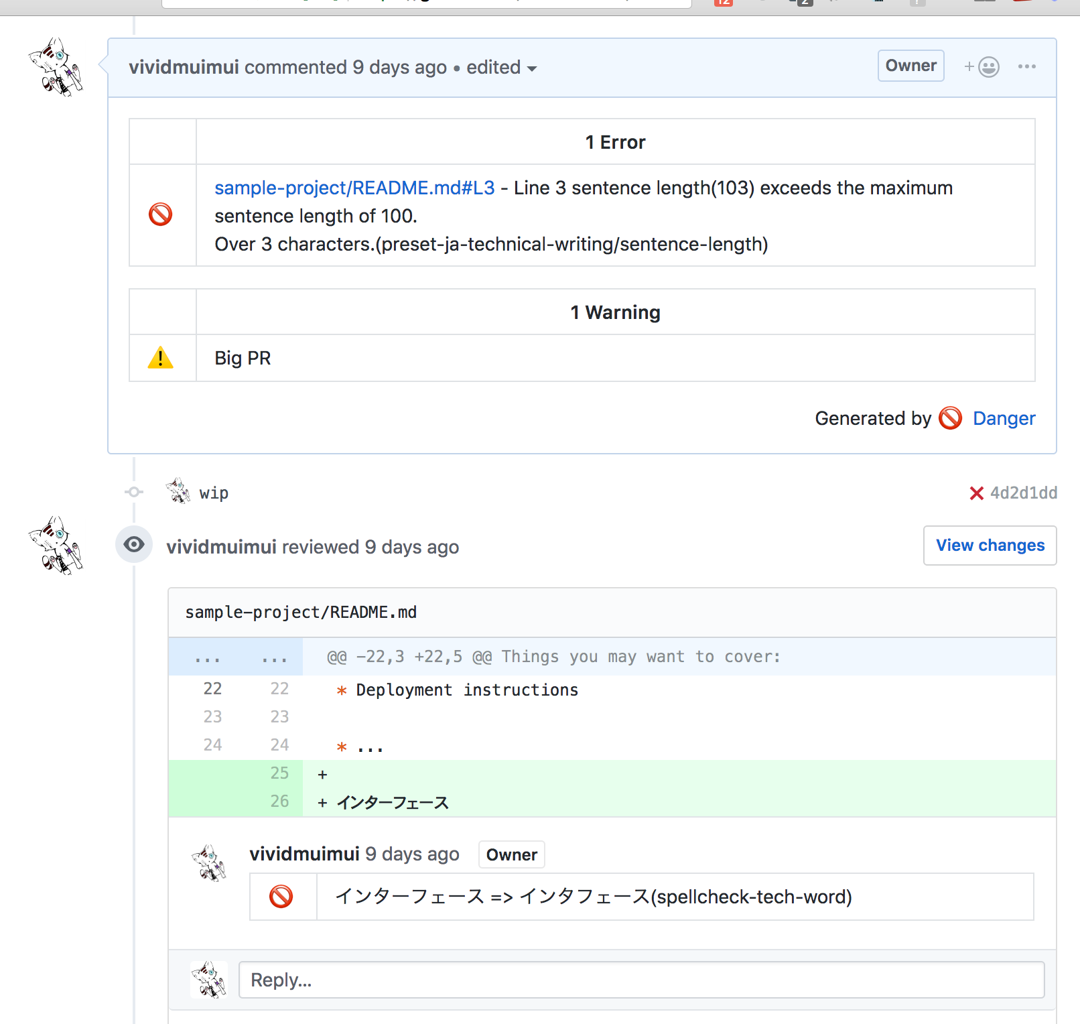Viewport: 1080px width, 1024px height.
Task: Expand the edited history dropdown
Action: click(502, 68)
